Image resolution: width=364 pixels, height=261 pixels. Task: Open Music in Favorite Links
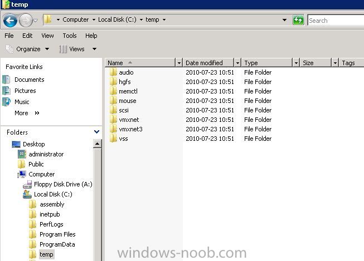(22, 102)
